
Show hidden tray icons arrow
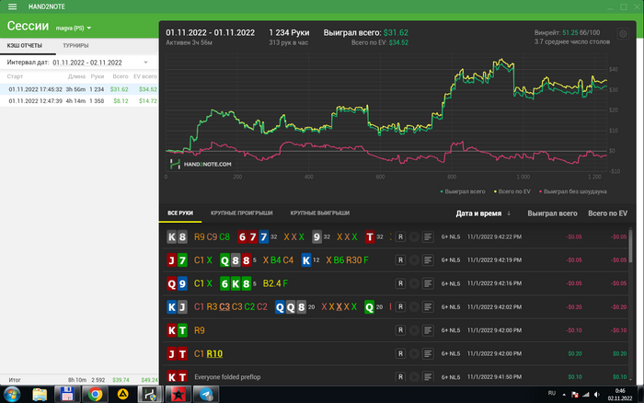click(x=564, y=395)
